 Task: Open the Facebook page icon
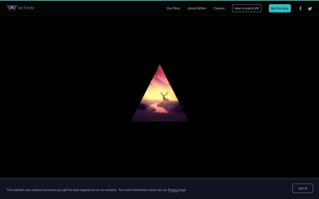(300, 9)
